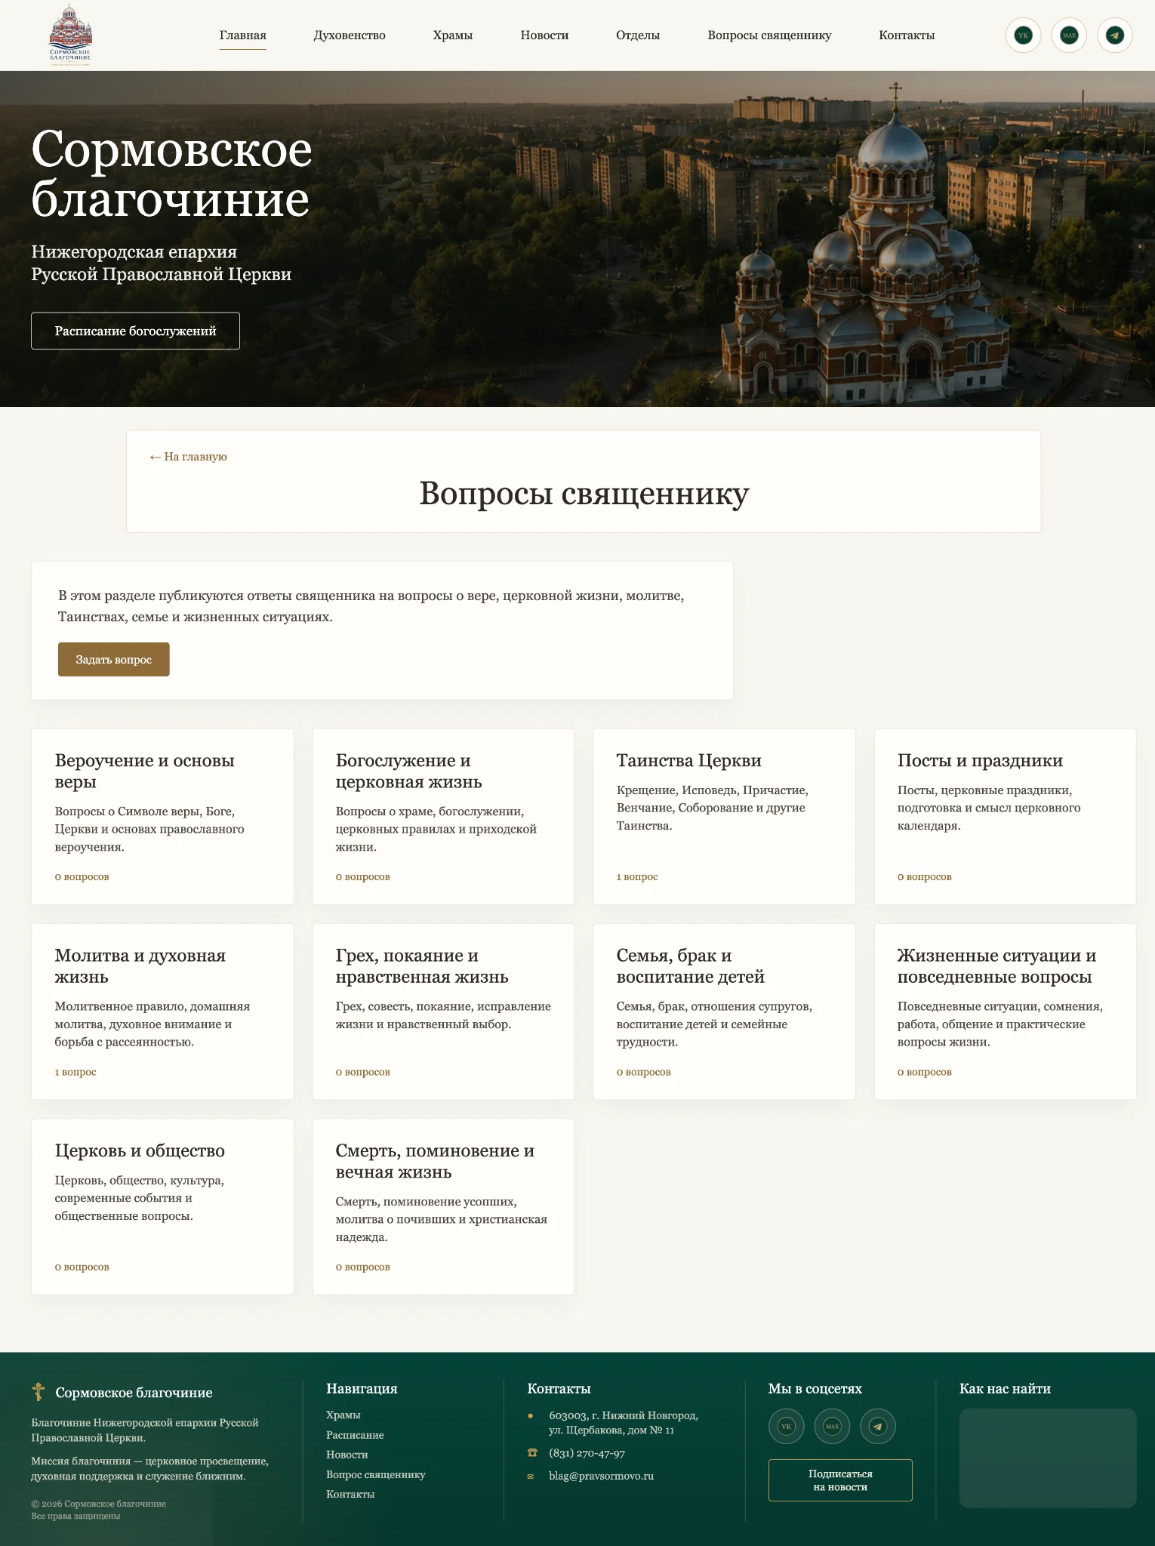Image resolution: width=1155 pixels, height=1546 pixels.
Task: Click the Новости link in footer navigation
Action: click(347, 1455)
